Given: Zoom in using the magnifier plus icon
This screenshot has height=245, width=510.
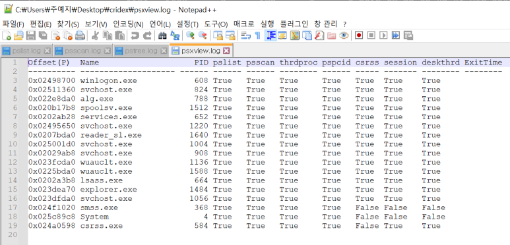Looking at the screenshot, I should pyautogui.click(x=190, y=36).
